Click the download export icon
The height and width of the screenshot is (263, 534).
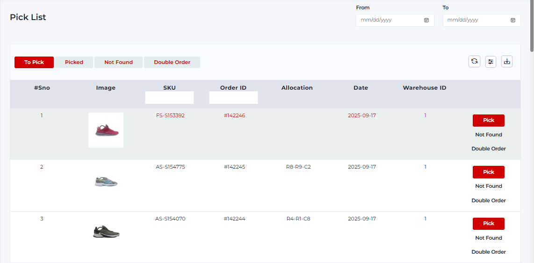pos(507,61)
